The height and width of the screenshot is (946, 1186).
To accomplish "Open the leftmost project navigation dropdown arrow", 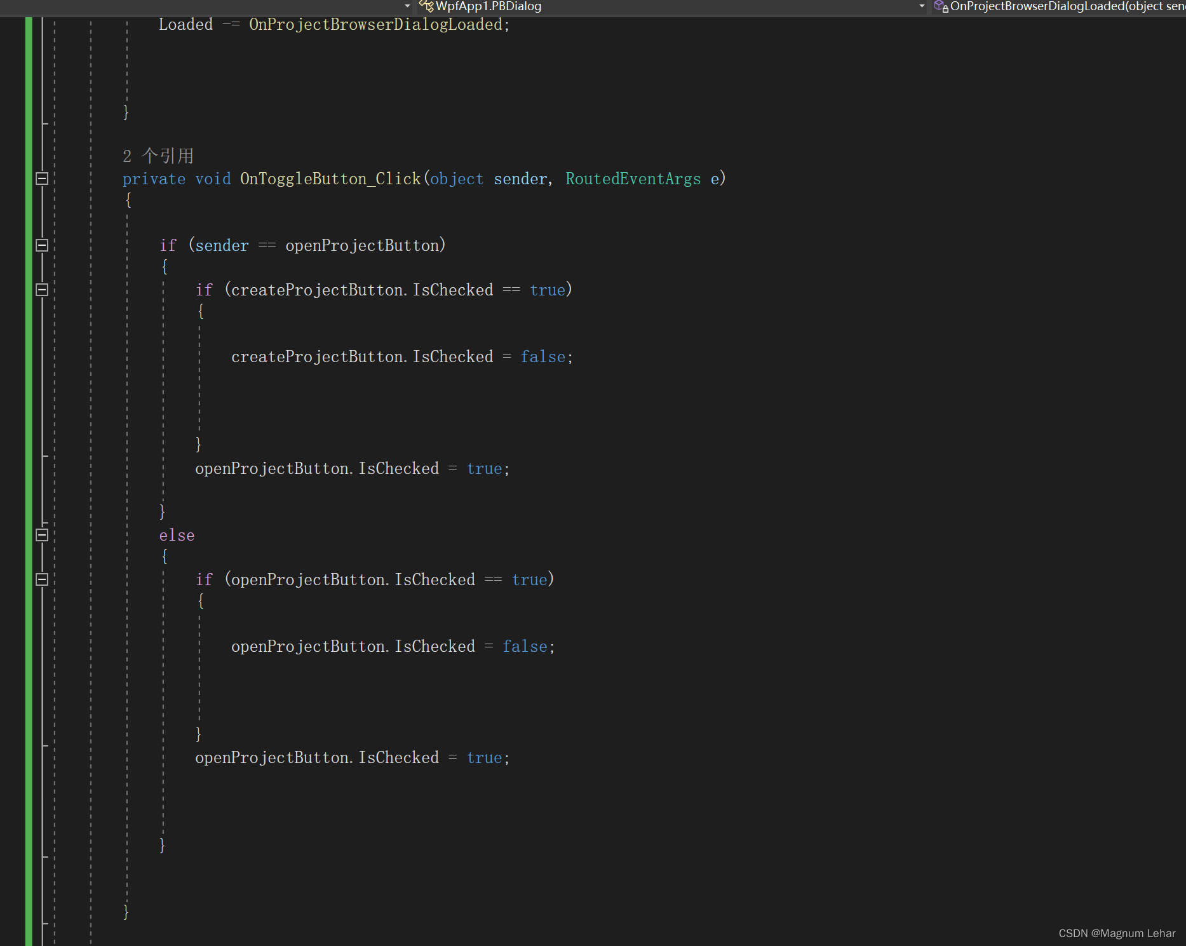I will 407,5.
